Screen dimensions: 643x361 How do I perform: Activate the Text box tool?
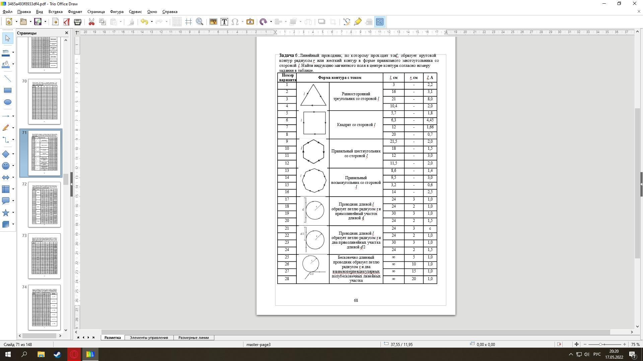224,22
